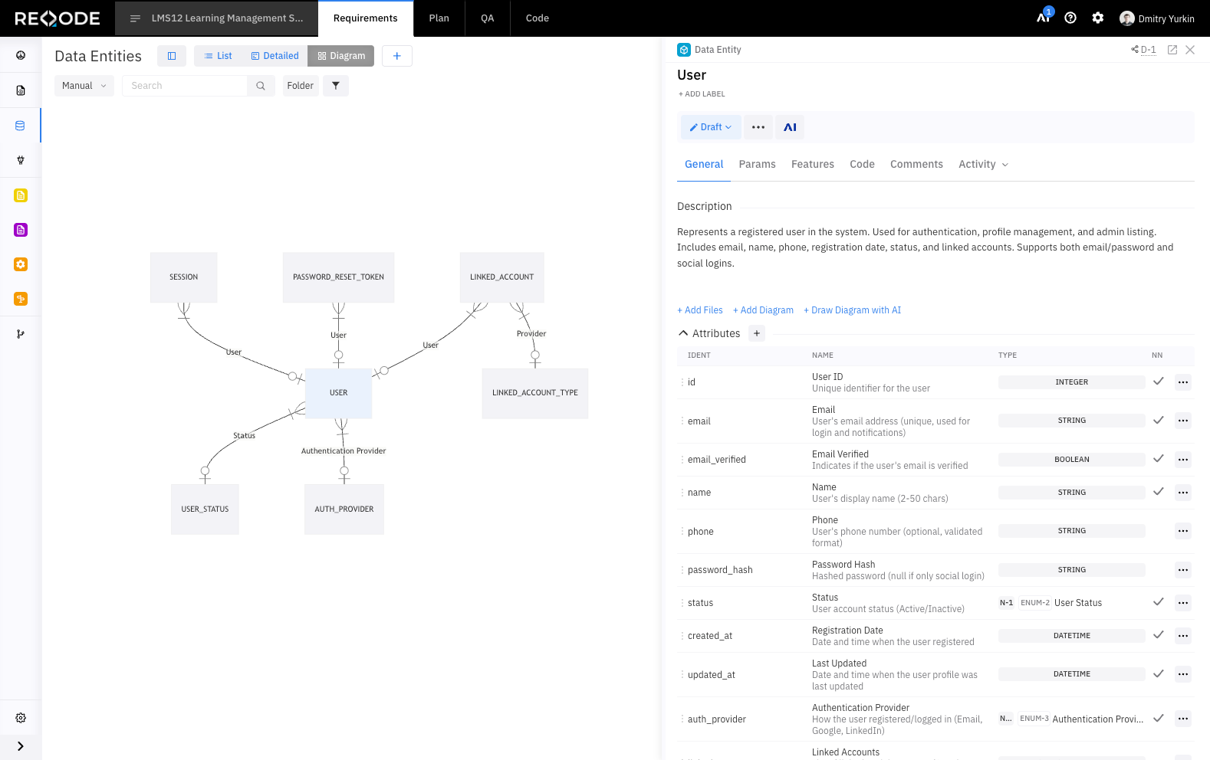The image size is (1210, 760).
Task: Open the Manual sorting dropdown
Action: click(x=84, y=86)
